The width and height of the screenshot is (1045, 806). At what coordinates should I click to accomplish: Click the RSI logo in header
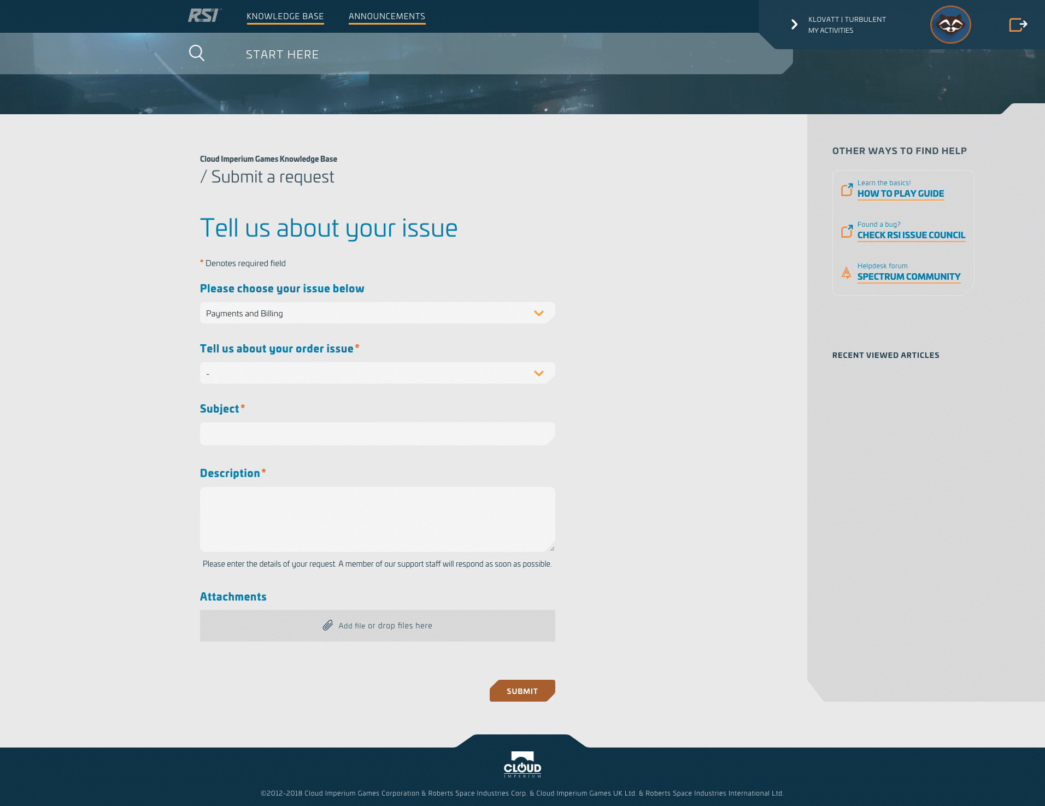(x=204, y=16)
